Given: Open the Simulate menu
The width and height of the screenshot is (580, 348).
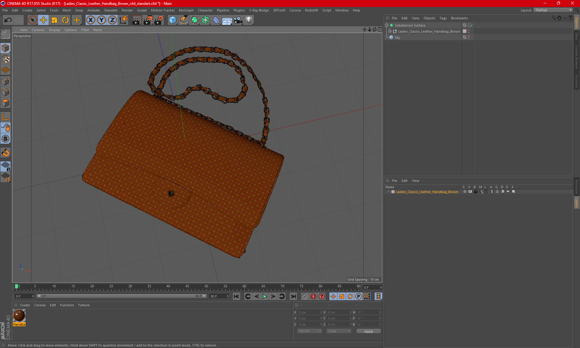Looking at the screenshot, I should [111, 10].
